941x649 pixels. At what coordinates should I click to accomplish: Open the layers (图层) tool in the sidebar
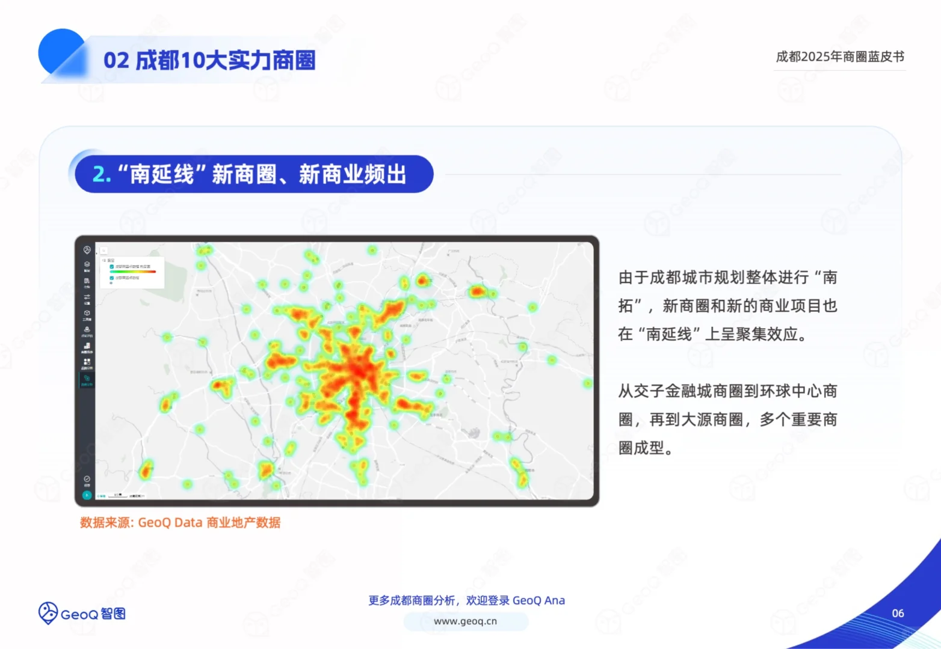87,263
